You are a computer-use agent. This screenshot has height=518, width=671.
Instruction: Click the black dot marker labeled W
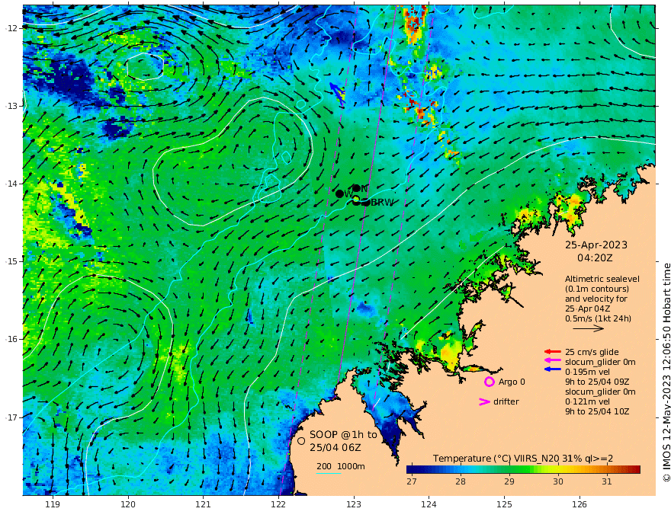pos(340,194)
